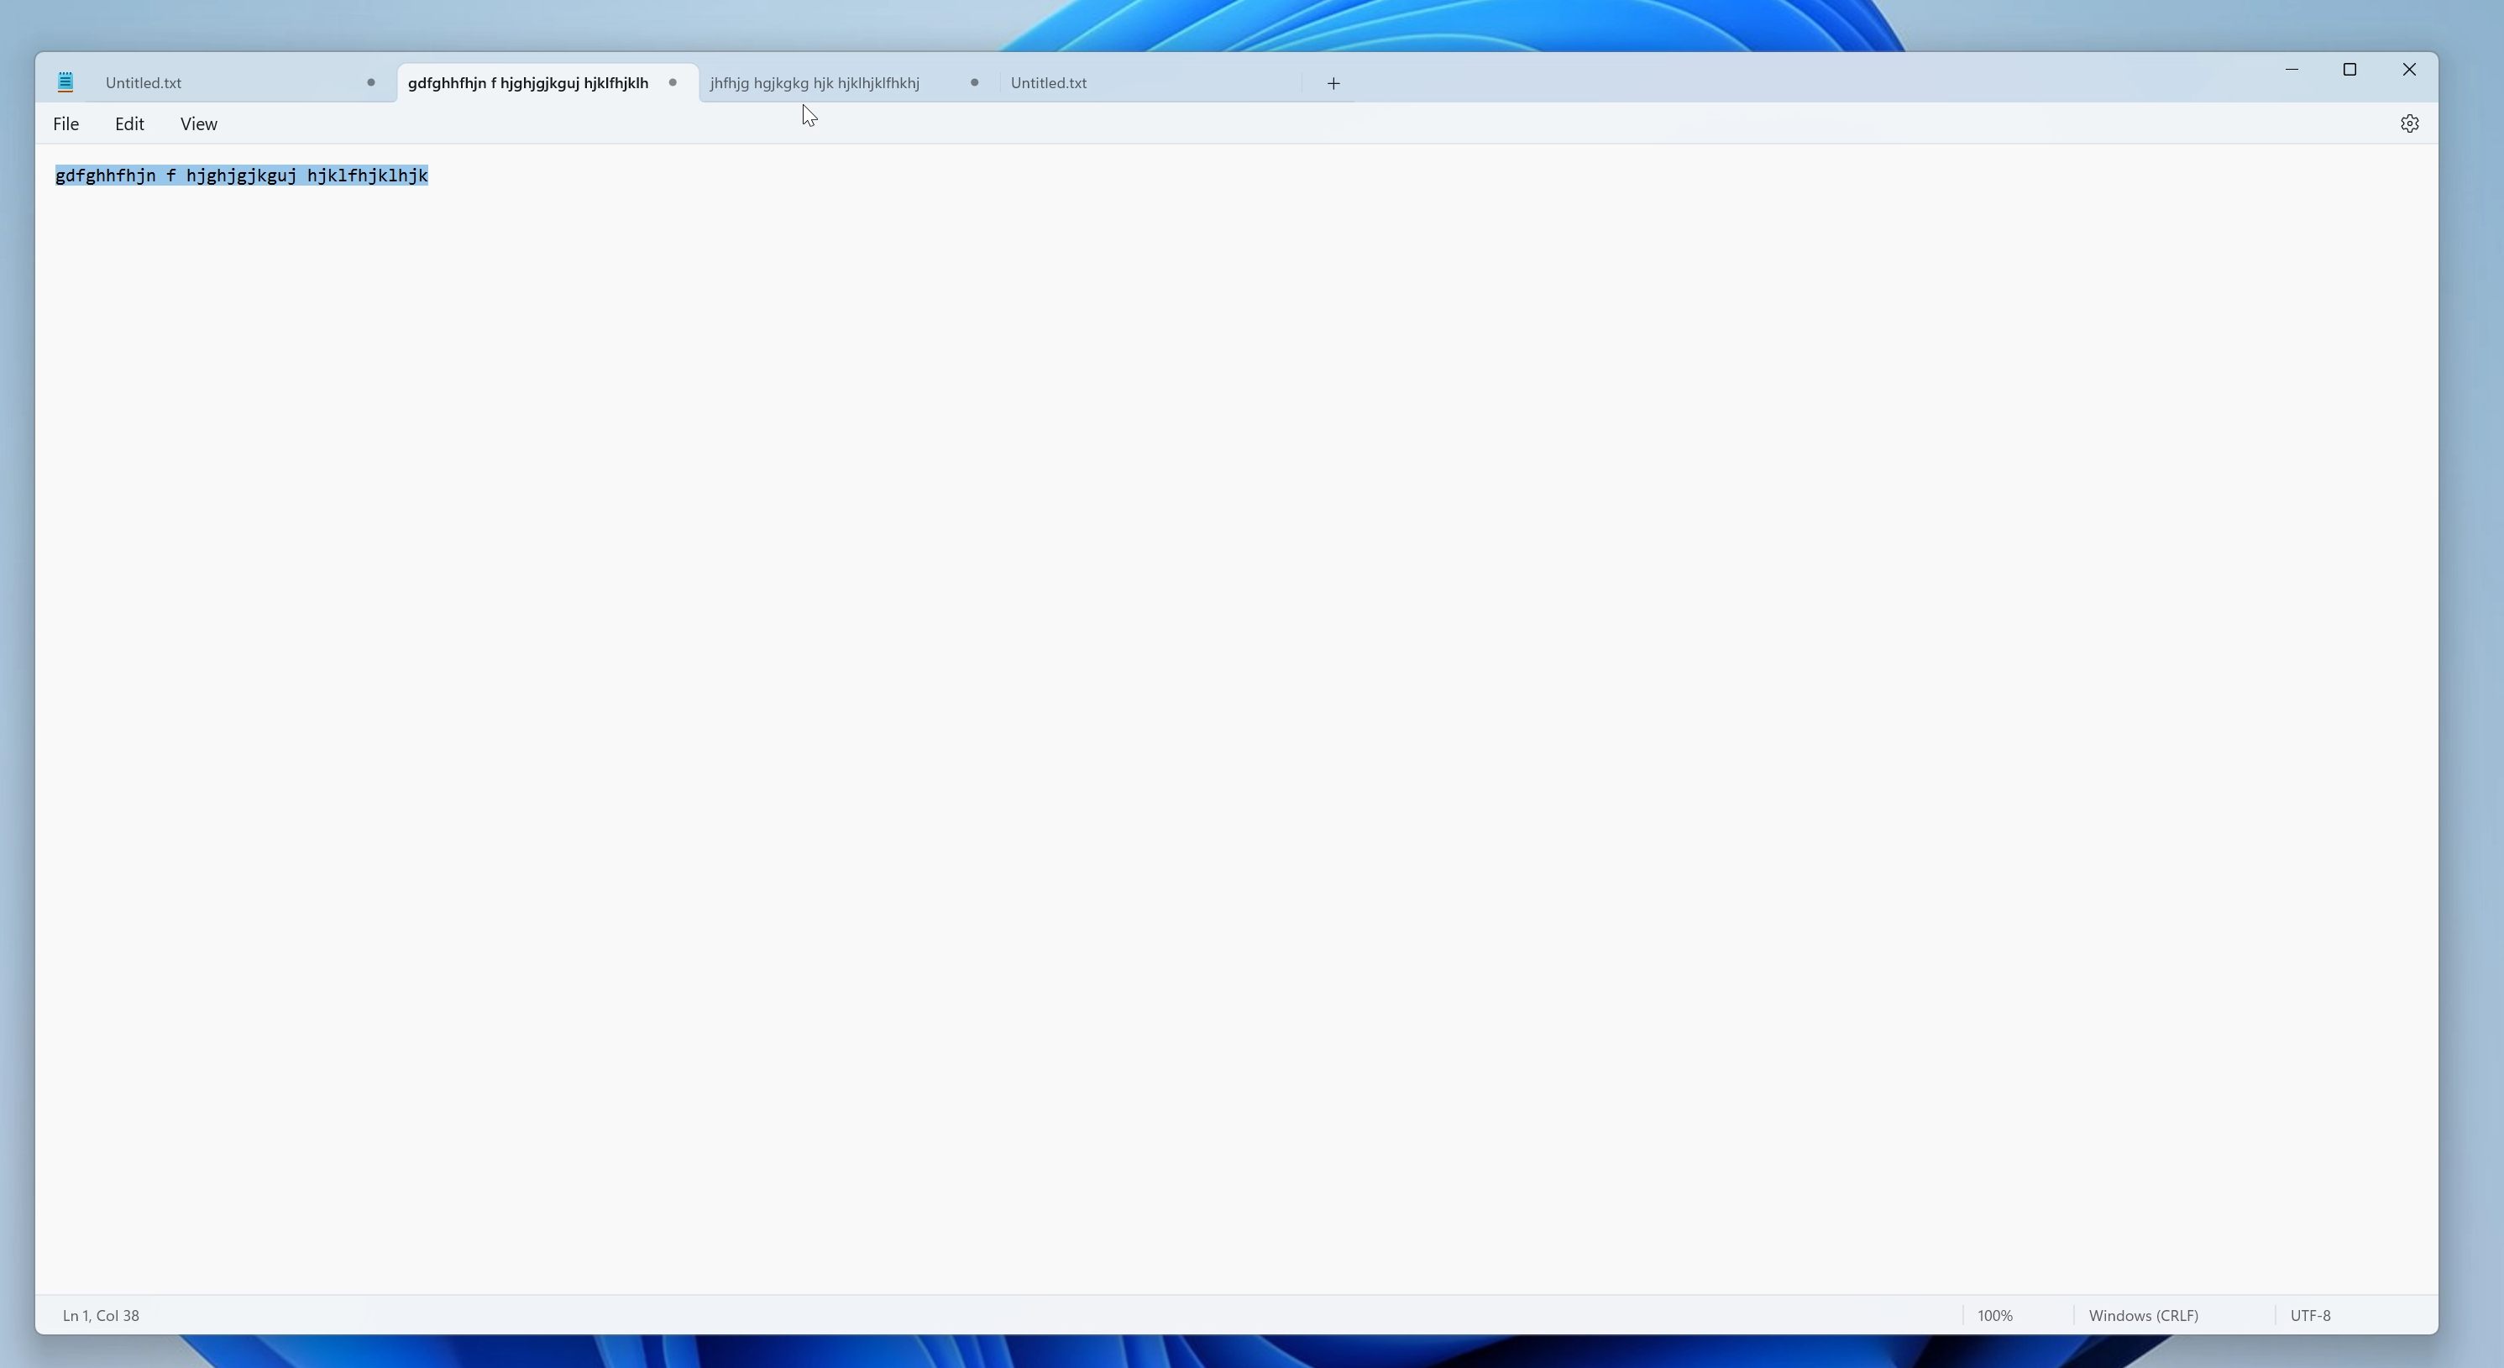Close the gdfghhfhjn tab via its unsaved dot

coord(672,82)
